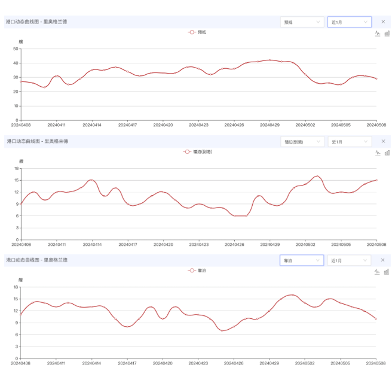Open the top chart 近1月 period dropdown
This screenshot has width=392, height=380.
pyautogui.click(x=350, y=22)
